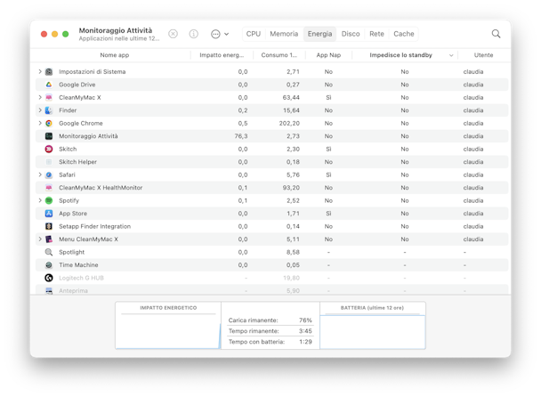The width and height of the screenshot is (541, 397).
Task: Sort by Impedisce lo standby header
Action: click(x=400, y=55)
